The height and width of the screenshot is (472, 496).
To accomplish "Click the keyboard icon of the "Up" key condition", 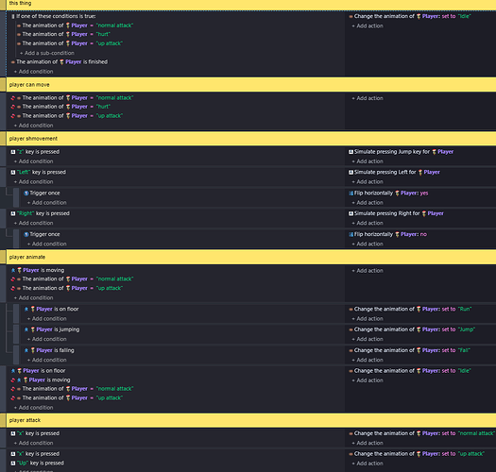I will (13, 464).
